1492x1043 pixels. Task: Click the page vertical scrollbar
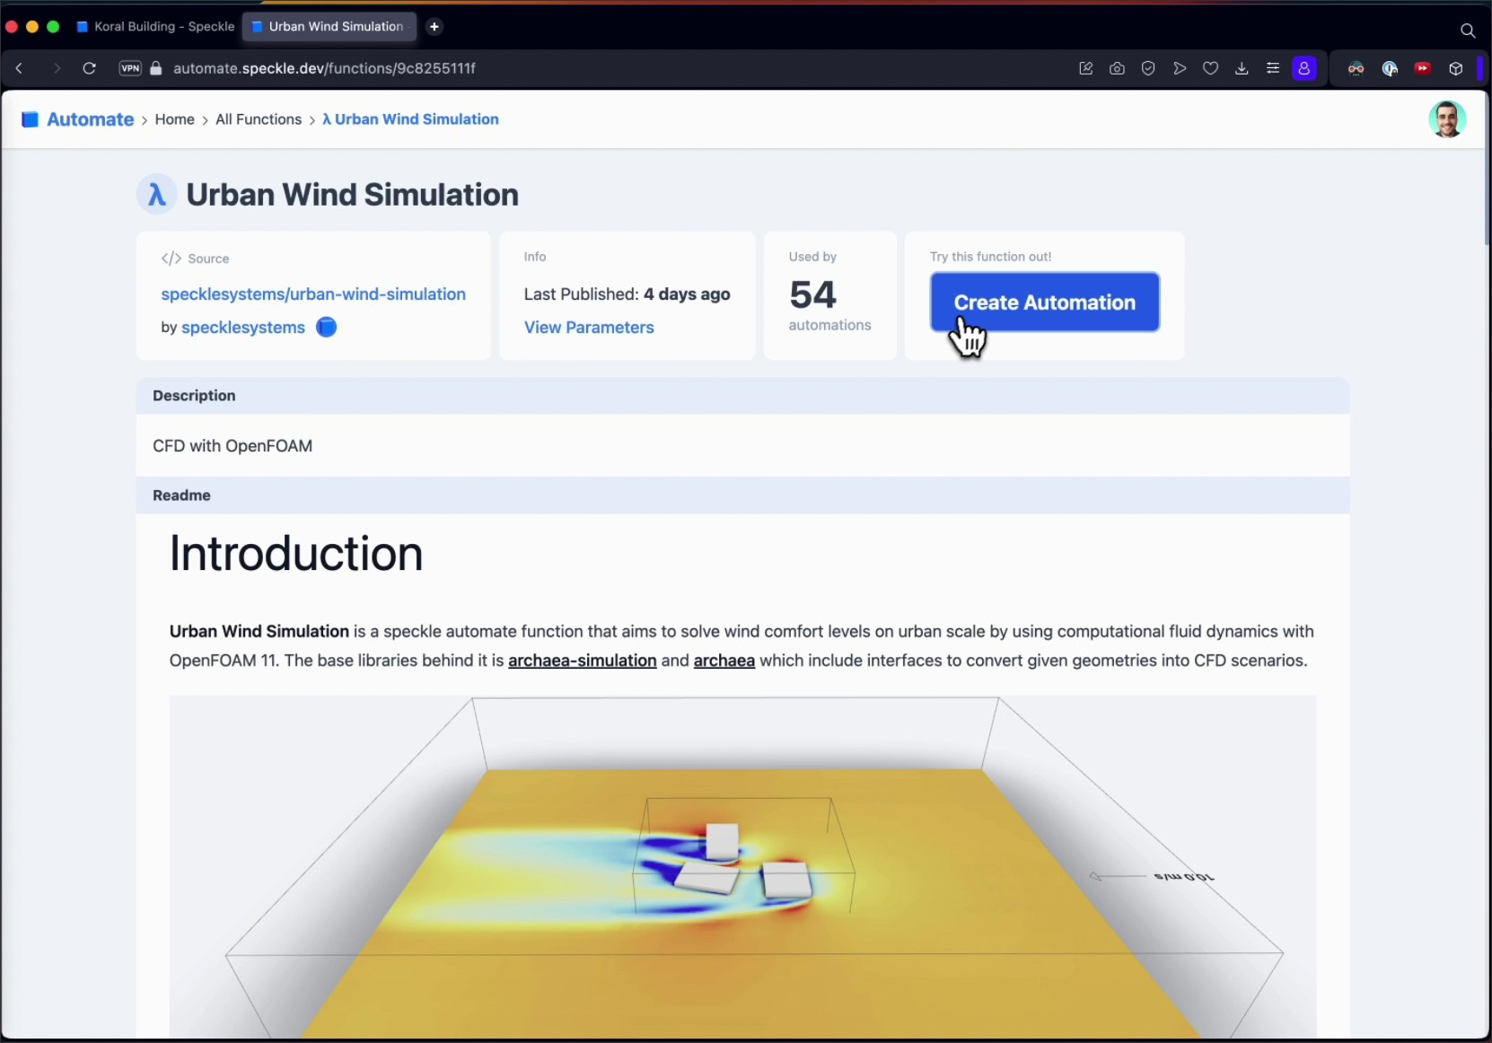click(x=1487, y=168)
